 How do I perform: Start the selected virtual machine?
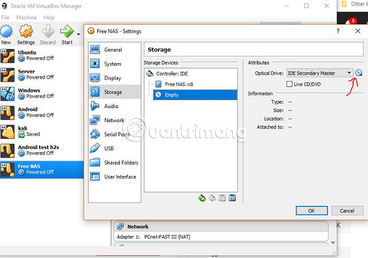click(x=67, y=35)
